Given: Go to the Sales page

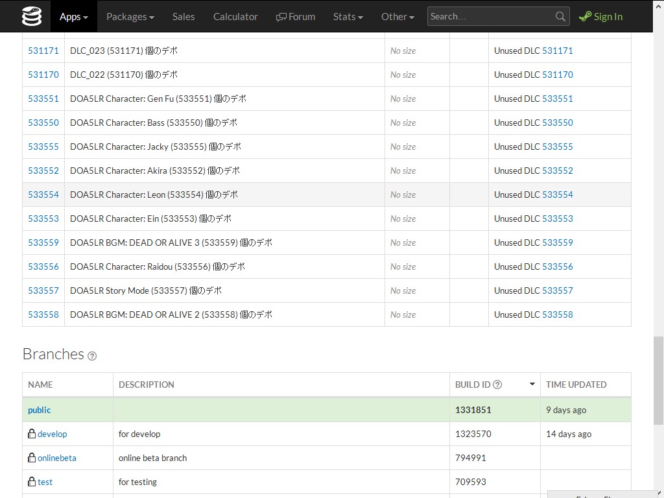Looking at the screenshot, I should 184,17.
